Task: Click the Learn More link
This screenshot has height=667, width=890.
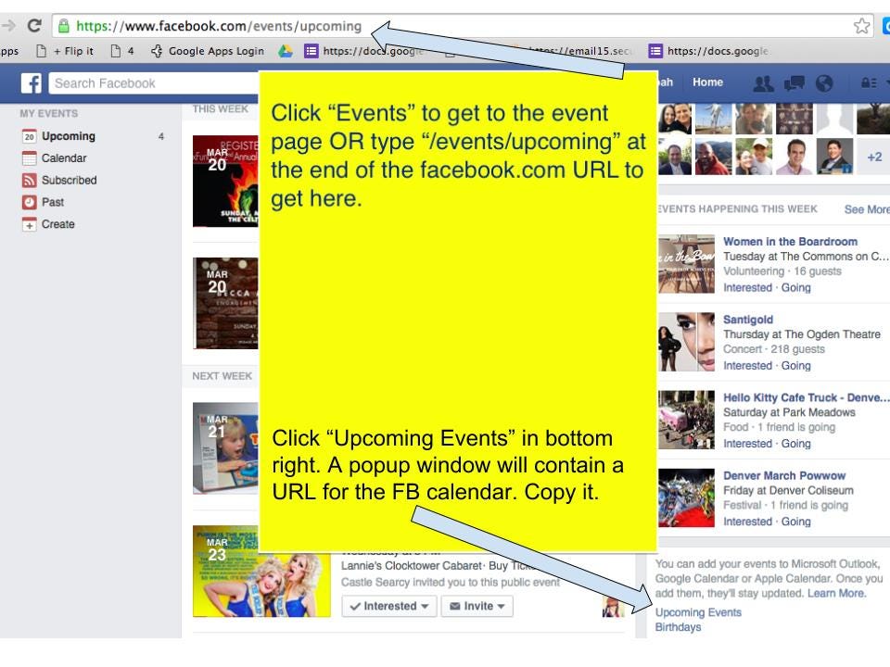Action: [x=836, y=593]
